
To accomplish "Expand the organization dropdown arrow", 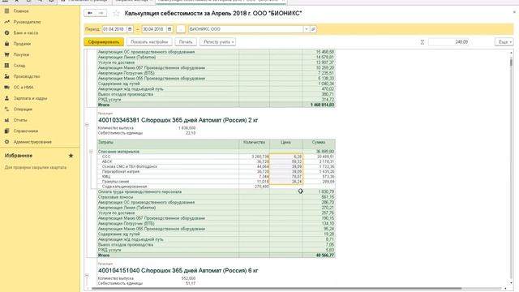I will coord(307,29).
